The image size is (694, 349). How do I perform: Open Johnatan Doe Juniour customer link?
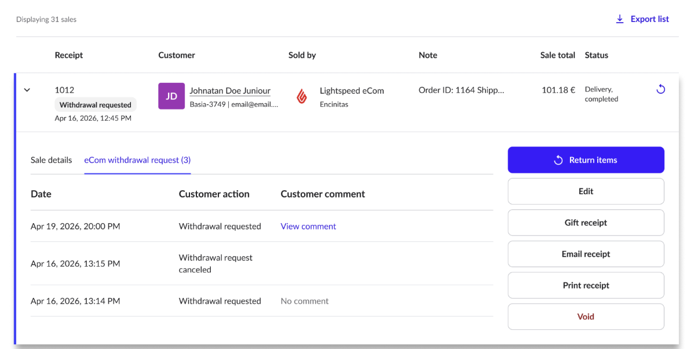[230, 91]
